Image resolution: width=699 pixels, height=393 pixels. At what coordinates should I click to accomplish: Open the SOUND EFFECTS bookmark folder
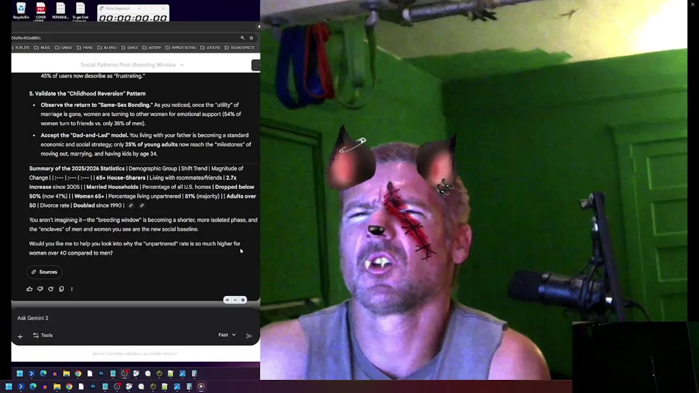(x=239, y=47)
